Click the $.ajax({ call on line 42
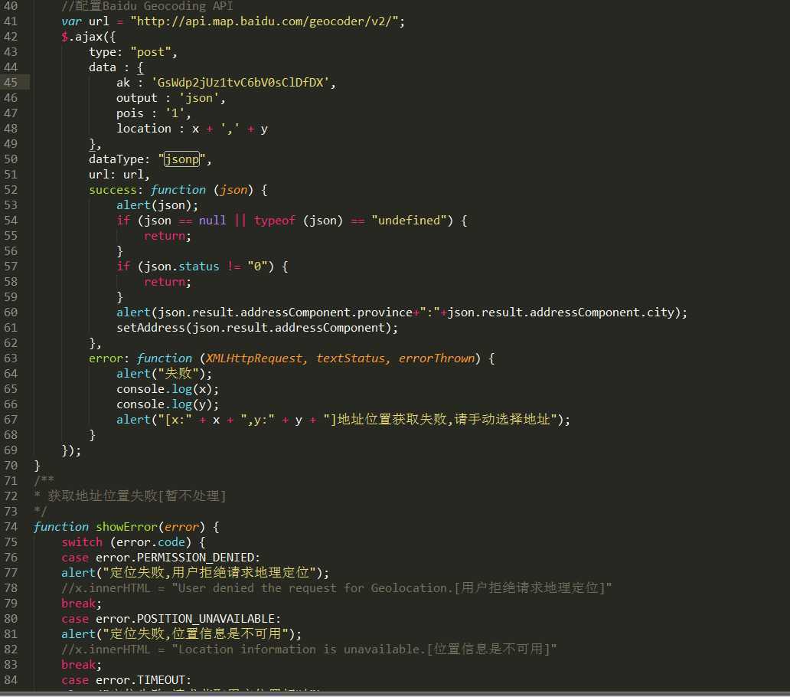 coord(88,37)
